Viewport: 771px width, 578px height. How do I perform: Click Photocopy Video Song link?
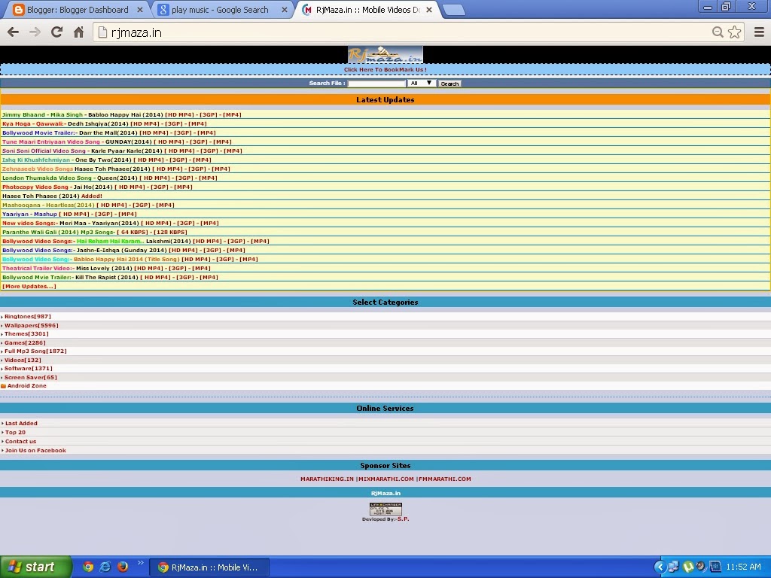[x=35, y=187]
